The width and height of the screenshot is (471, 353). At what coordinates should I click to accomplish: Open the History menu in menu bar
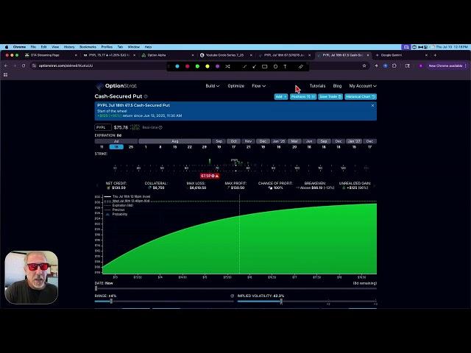(x=69, y=47)
